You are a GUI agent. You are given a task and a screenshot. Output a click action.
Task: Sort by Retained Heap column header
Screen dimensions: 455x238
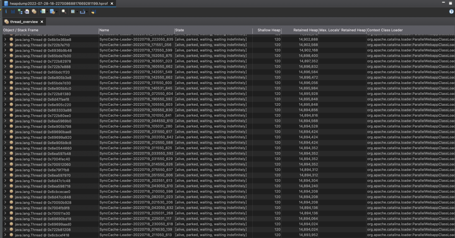coord(300,30)
